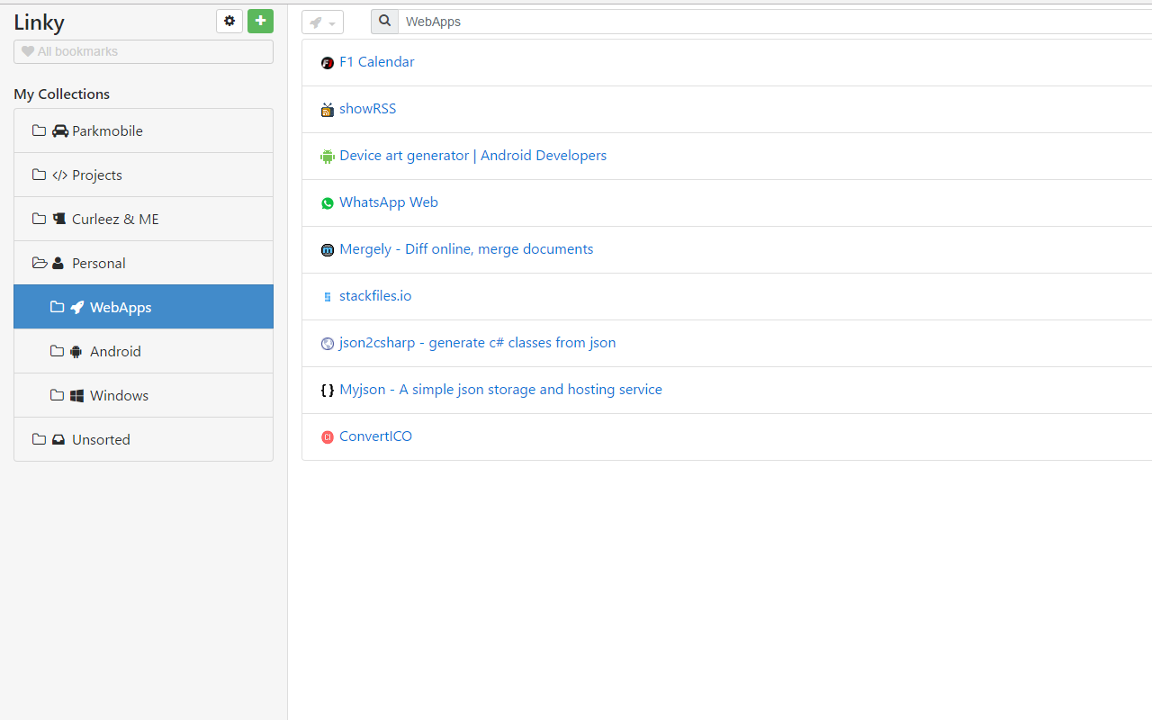
Task: Click the code icon beside Projects
Action: point(60,175)
